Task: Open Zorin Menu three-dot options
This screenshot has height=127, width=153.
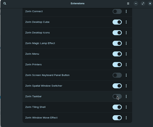Action: click(126, 54)
